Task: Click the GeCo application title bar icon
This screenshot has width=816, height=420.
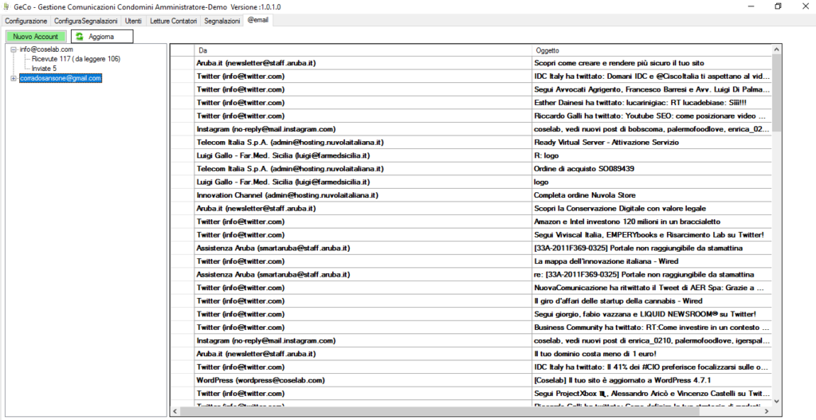Action: pos(6,6)
